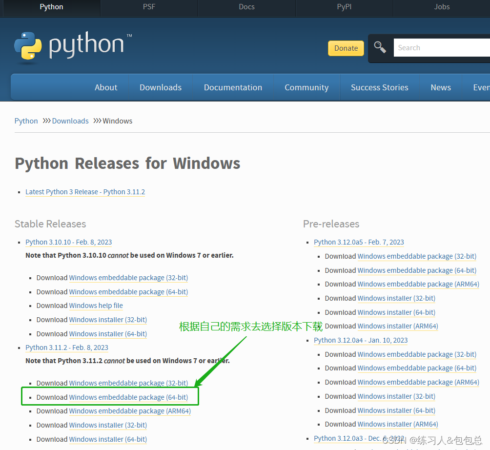Download Windows embeddable package 64-bit for Python 3.11.2
Image resolution: width=490 pixels, height=450 pixels.
click(x=130, y=397)
